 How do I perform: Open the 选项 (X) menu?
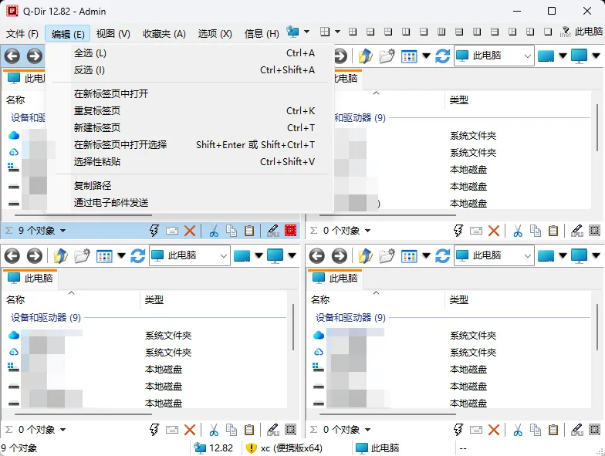(215, 34)
